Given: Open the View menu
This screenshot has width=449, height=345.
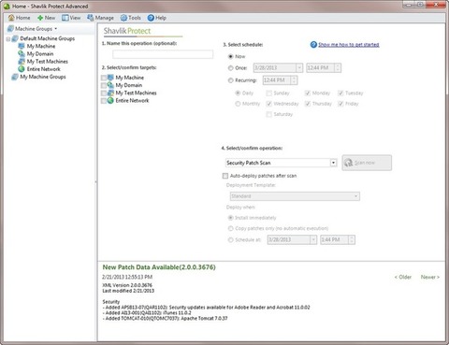Looking at the screenshot, I should (71, 18).
